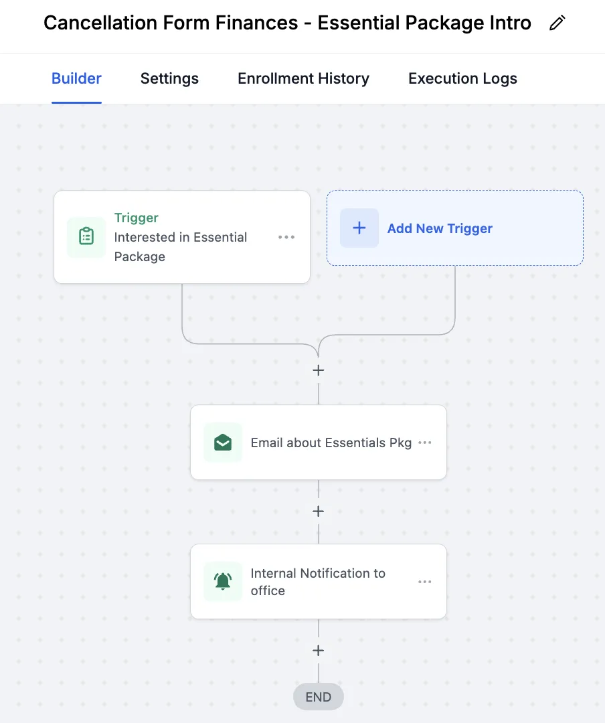The height and width of the screenshot is (723, 605).
Task: Click the pencil icon to rename workflow
Action: 557,23
